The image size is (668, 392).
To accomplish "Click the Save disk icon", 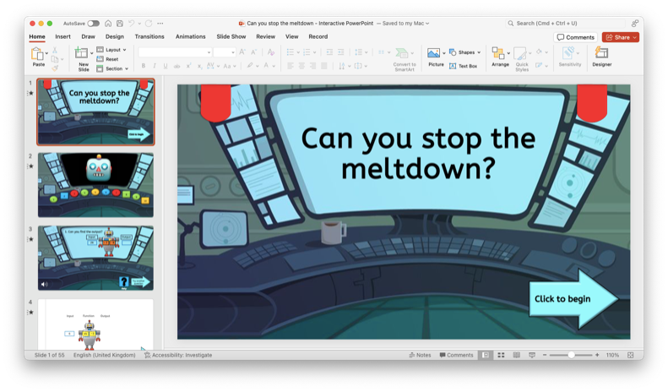I will (x=120, y=24).
